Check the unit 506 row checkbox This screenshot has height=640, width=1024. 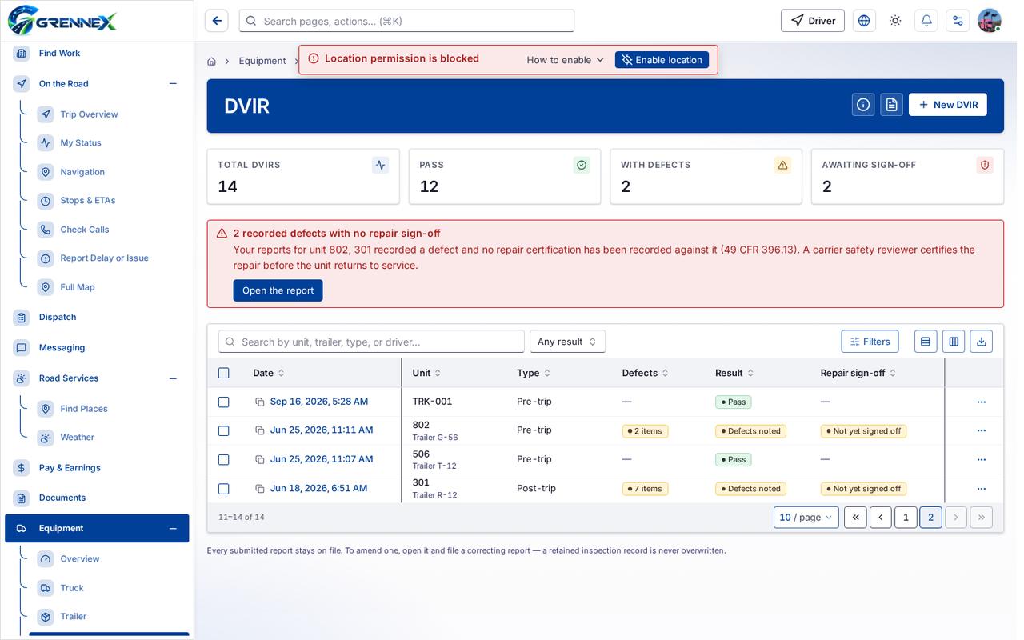(224, 460)
